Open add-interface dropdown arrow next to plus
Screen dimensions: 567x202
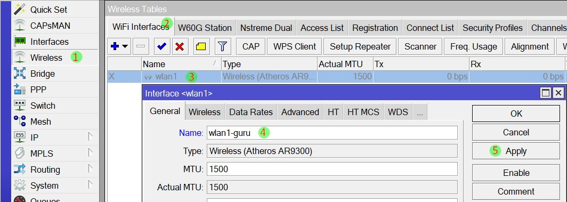[125, 46]
